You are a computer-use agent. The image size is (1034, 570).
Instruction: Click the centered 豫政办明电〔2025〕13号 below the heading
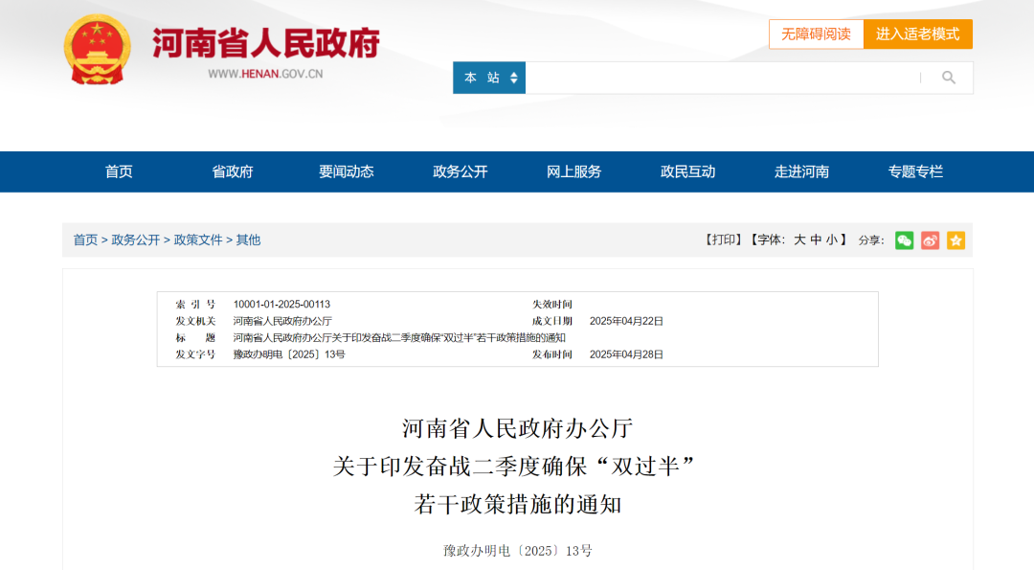(x=518, y=551)
